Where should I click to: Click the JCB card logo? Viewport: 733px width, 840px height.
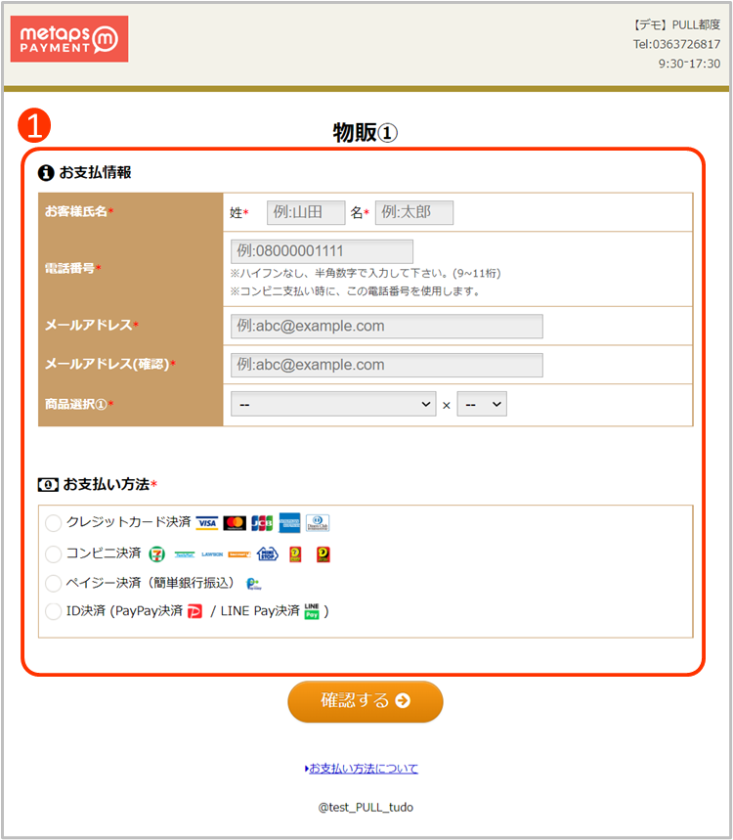point(262,523)
